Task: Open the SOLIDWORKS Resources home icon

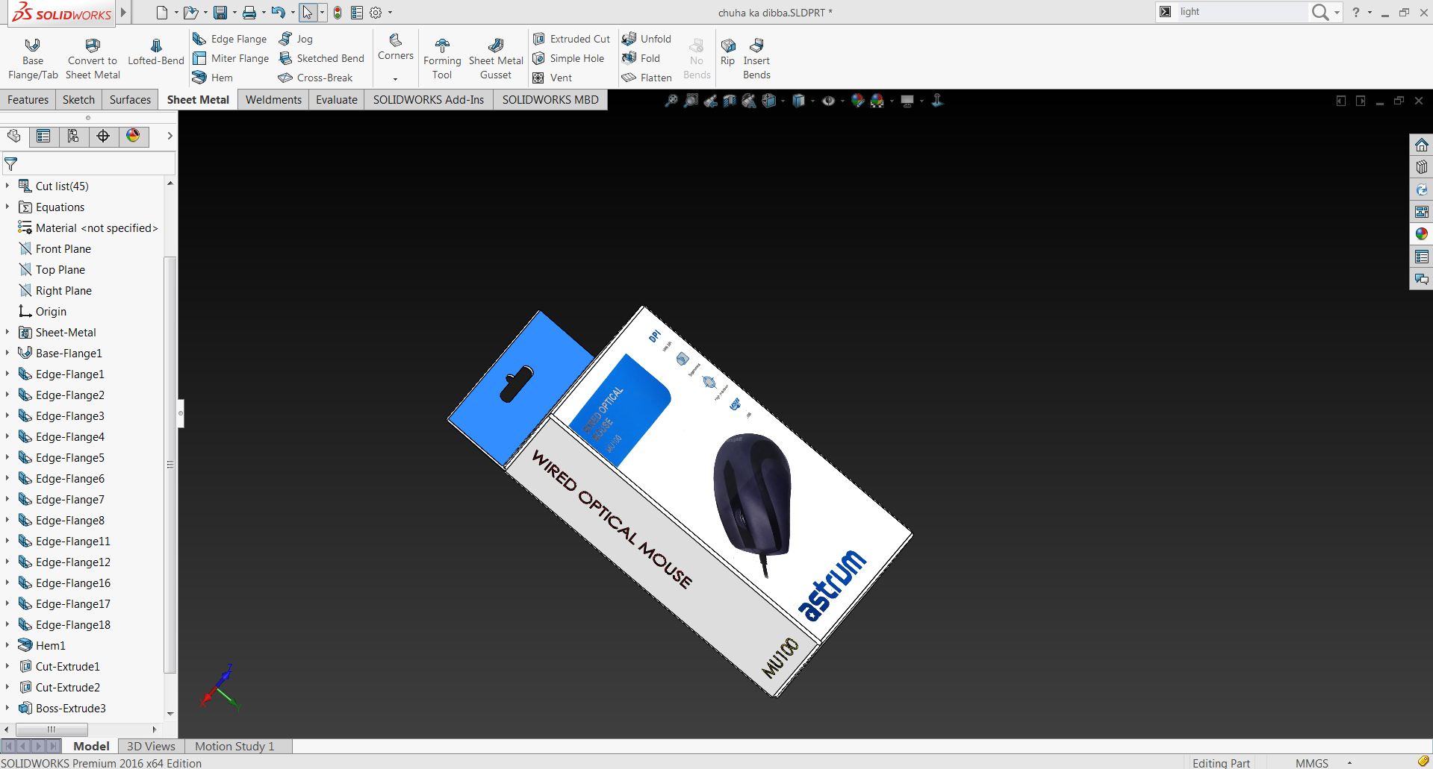Action: [1421, 145]
